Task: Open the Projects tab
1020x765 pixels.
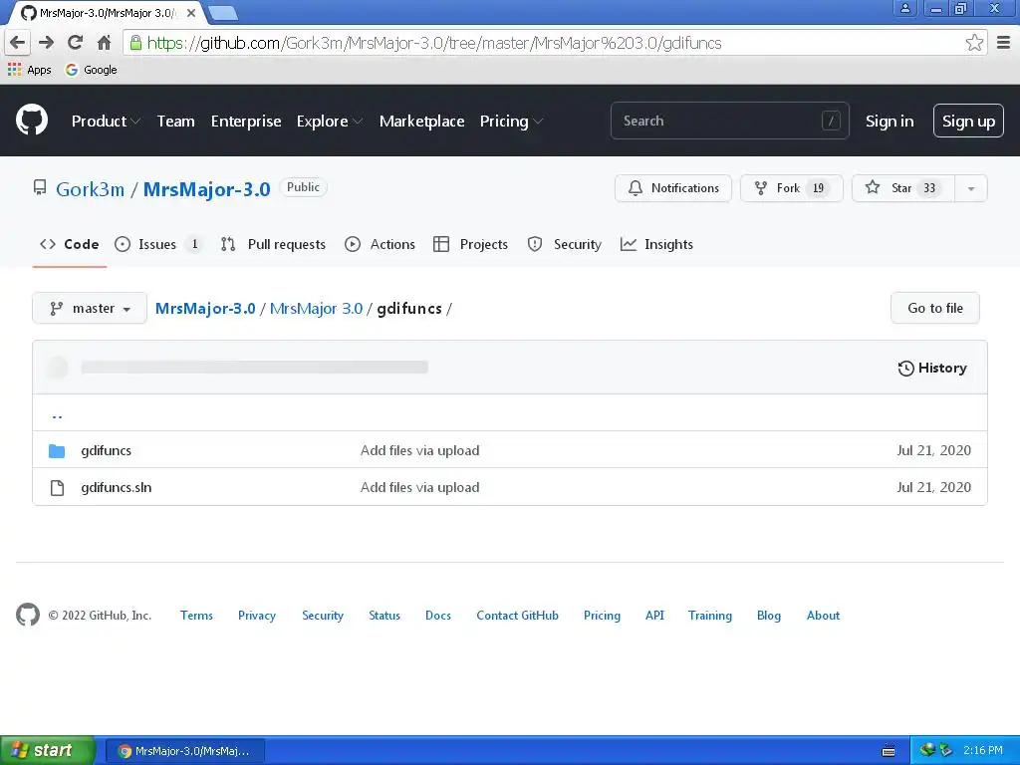Action: click(470, 245)
